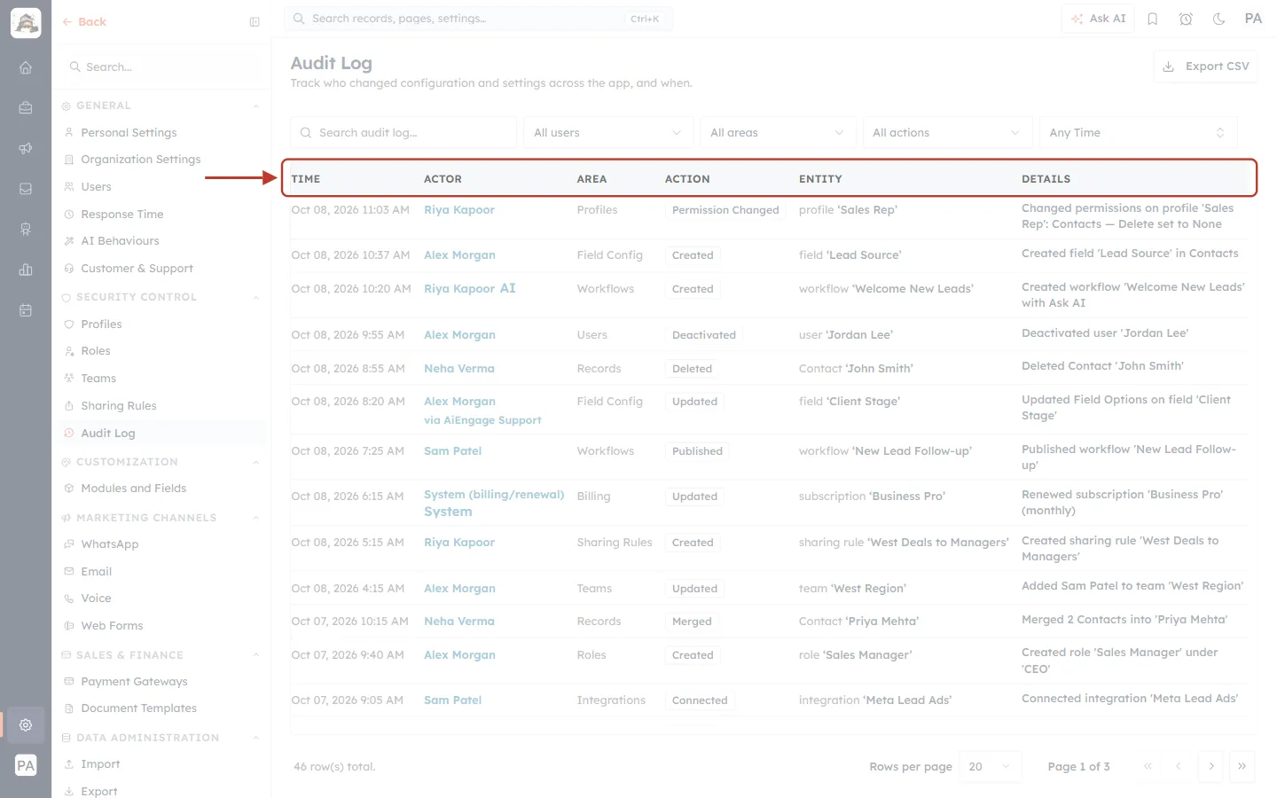Click actor Sam Patel in 7:25 AM row
The width and height of the screenshot is (1277, 798).
452,451
